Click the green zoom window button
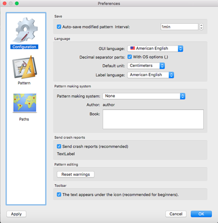Screen dimensions: 218x223 [x=17, y=3]
